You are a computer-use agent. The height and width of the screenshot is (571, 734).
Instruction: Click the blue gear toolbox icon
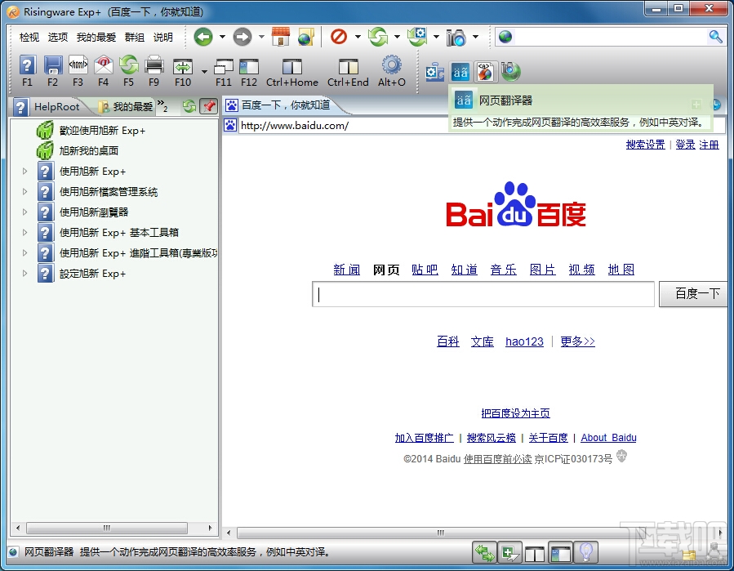(434, 72)
